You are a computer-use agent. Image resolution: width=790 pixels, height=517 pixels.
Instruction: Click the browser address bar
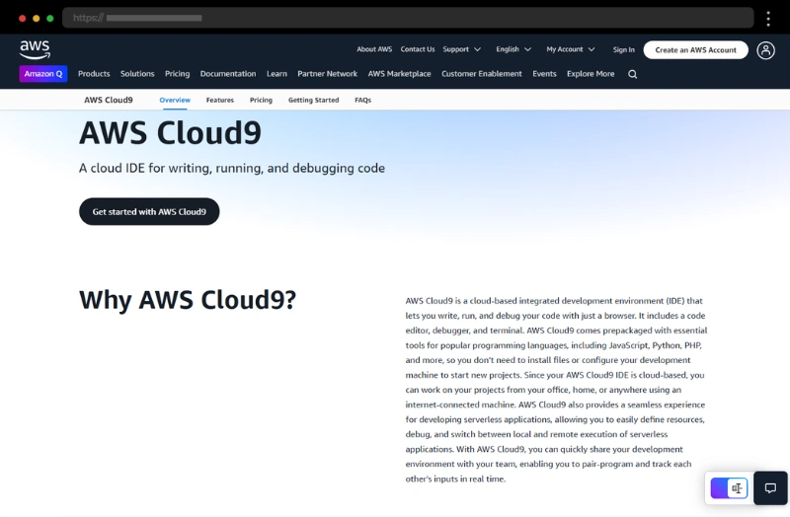tap(408, 18)
